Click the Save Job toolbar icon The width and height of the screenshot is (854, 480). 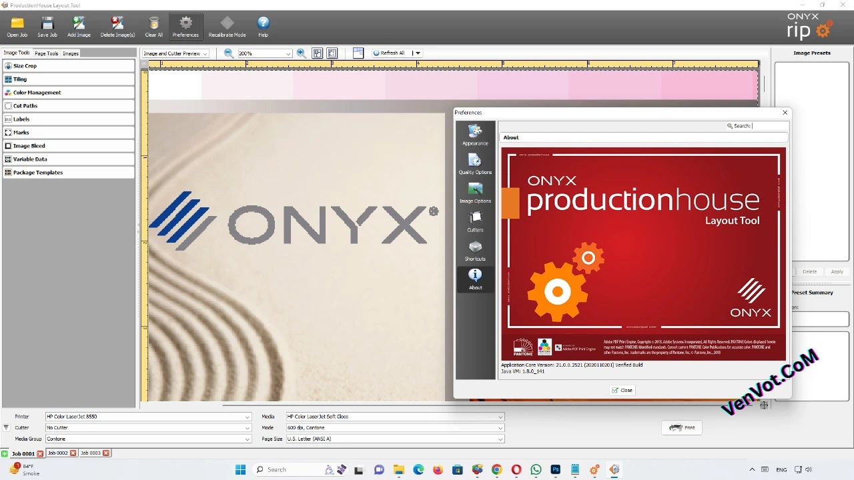click(x=47, y=26)
